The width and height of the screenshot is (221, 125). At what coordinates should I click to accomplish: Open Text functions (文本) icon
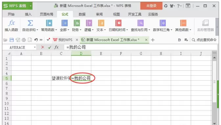(x=101, y=23)
